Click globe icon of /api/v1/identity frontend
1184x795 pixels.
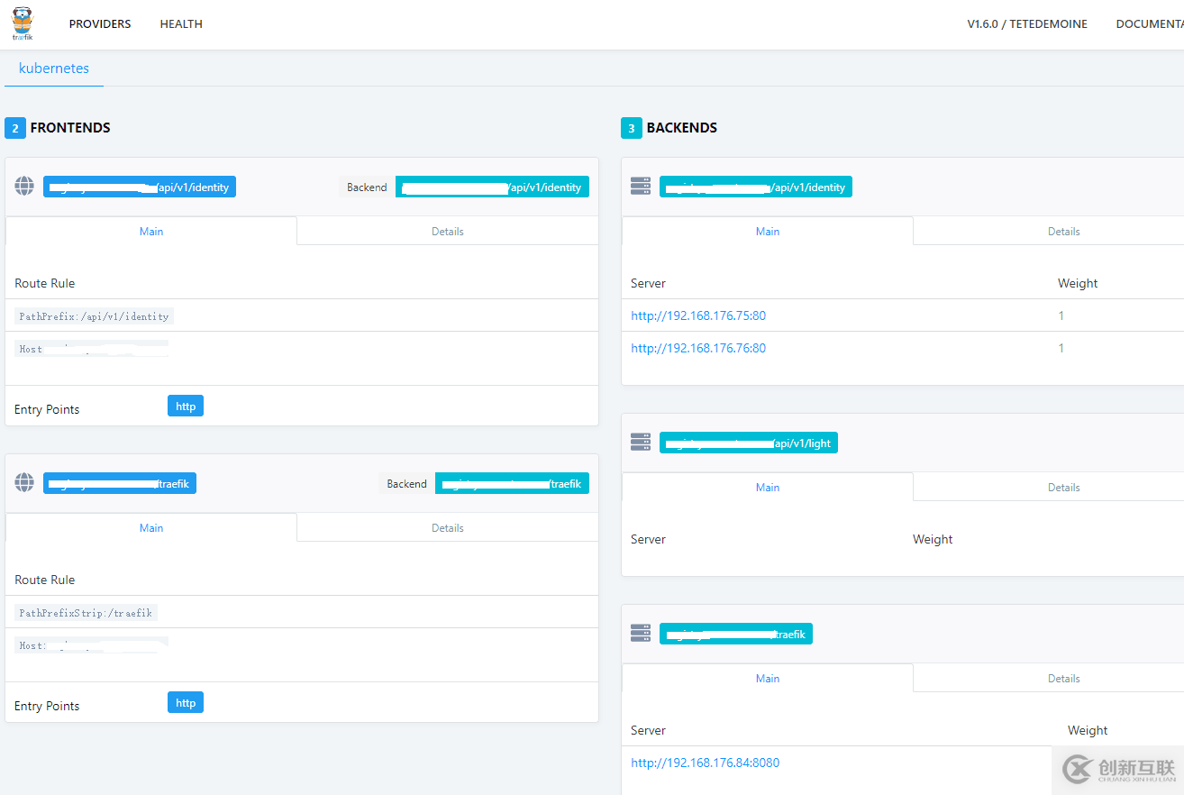pyautogui.click(x=24, y=187)
